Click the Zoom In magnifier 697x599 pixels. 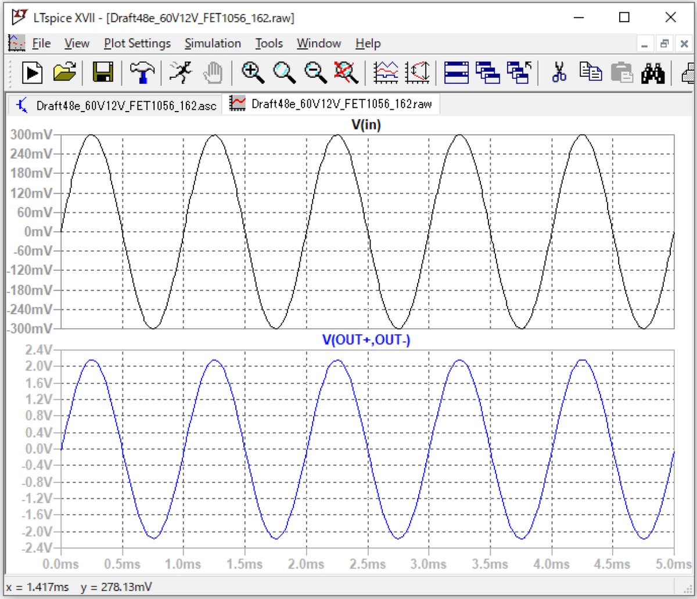point(253,72)
